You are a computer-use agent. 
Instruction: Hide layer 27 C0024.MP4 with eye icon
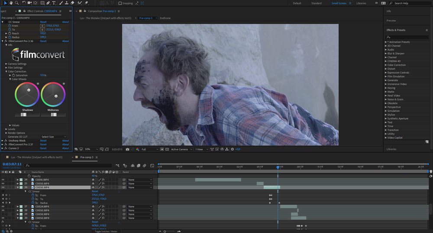click(3, 207)
